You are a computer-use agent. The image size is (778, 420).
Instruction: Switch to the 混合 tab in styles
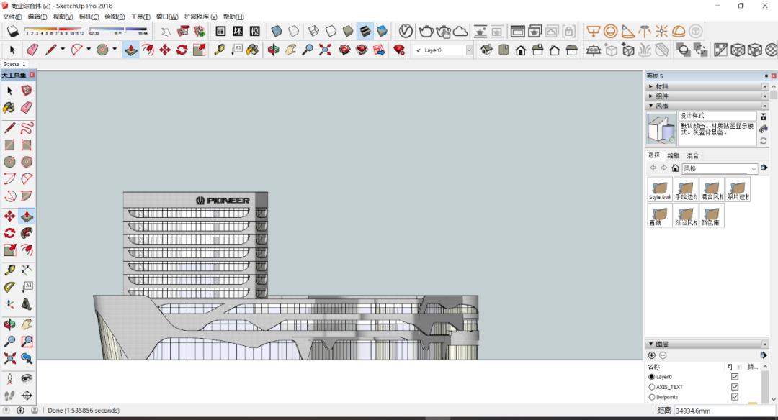693,155
